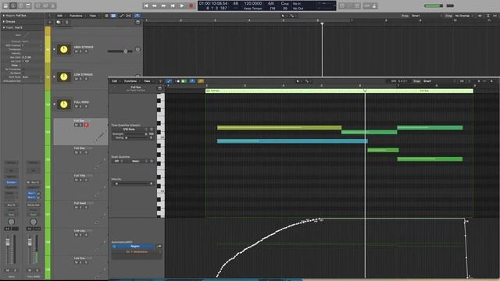Click the master volume slider in the control bar

pos(434,5)
